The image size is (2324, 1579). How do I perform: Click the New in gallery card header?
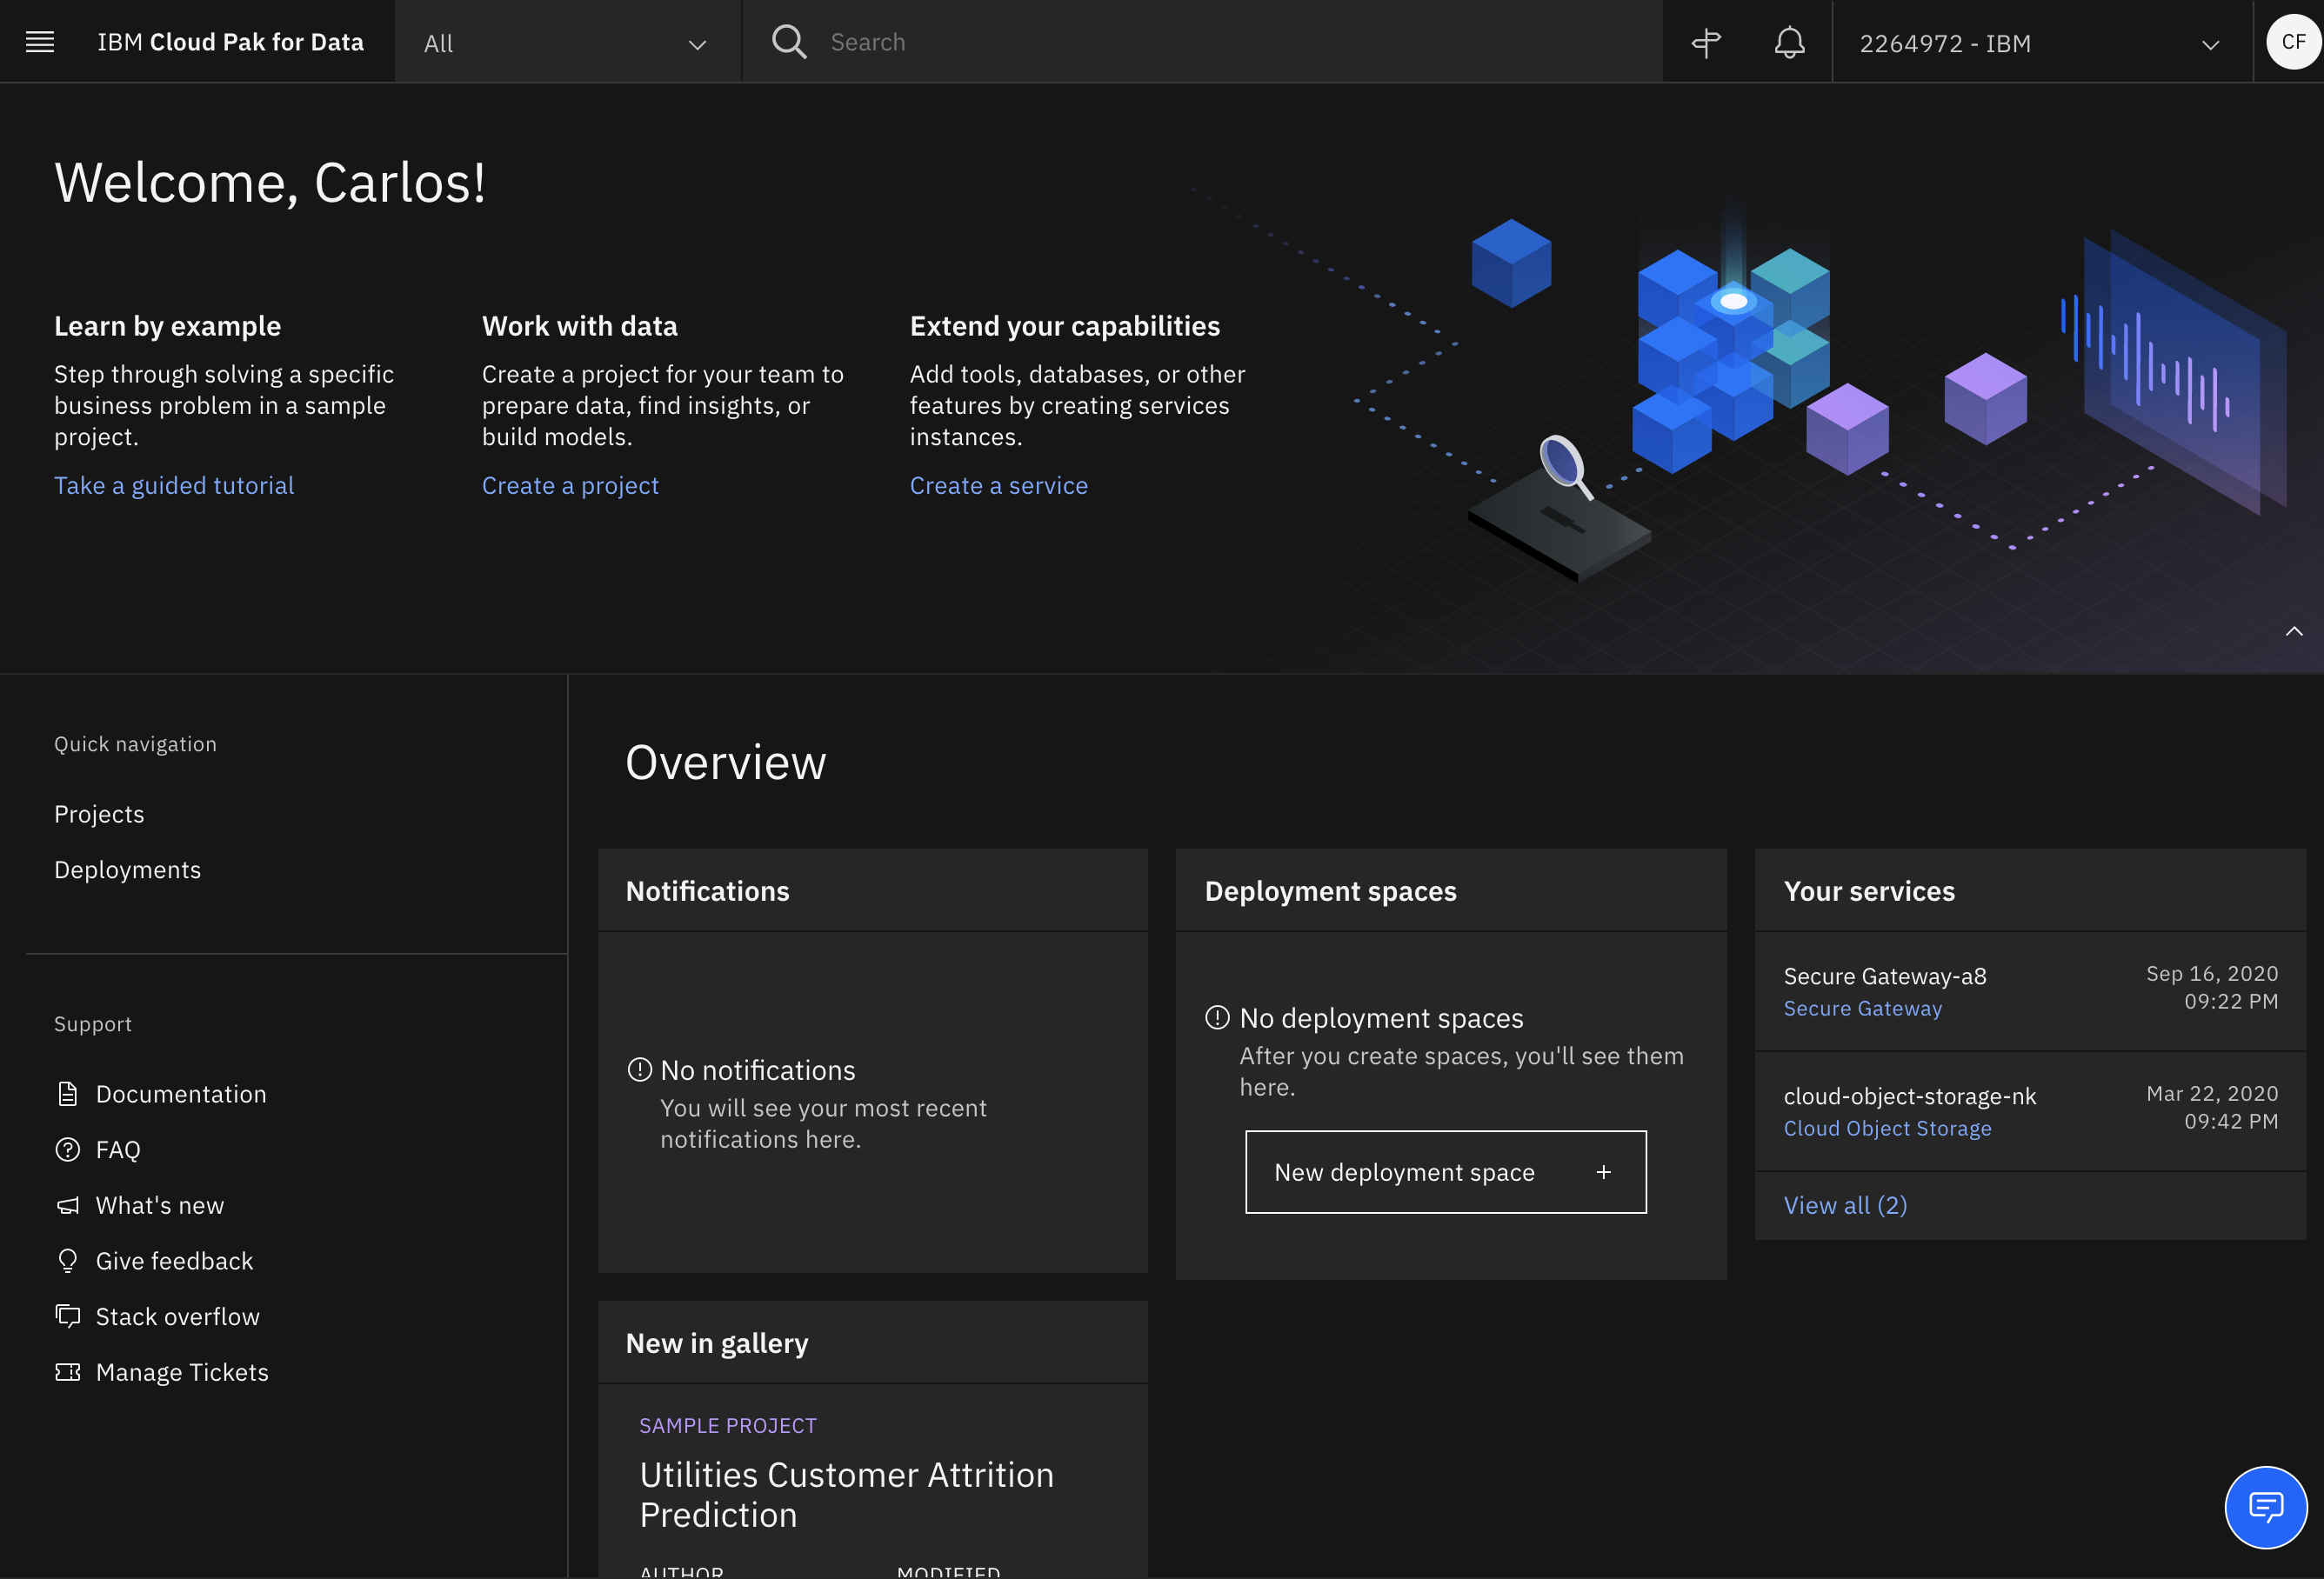click(x=872, y=1342)
